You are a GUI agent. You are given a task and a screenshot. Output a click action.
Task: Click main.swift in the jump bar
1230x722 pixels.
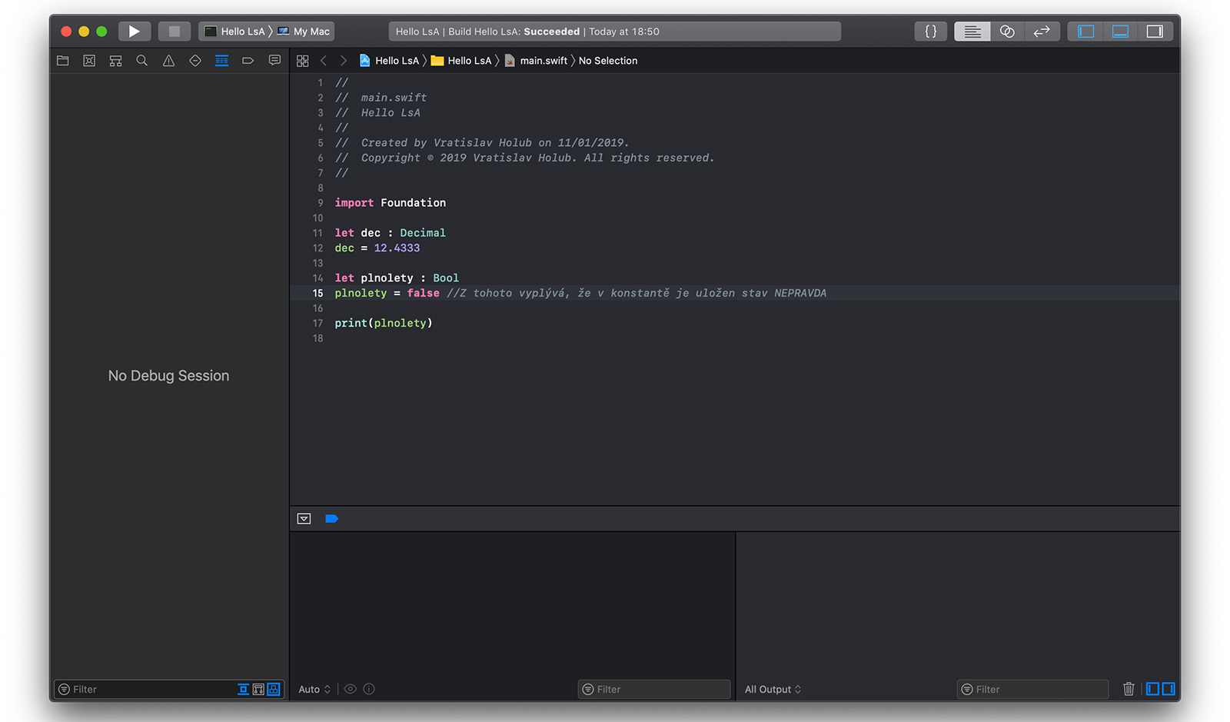point(543,61)
